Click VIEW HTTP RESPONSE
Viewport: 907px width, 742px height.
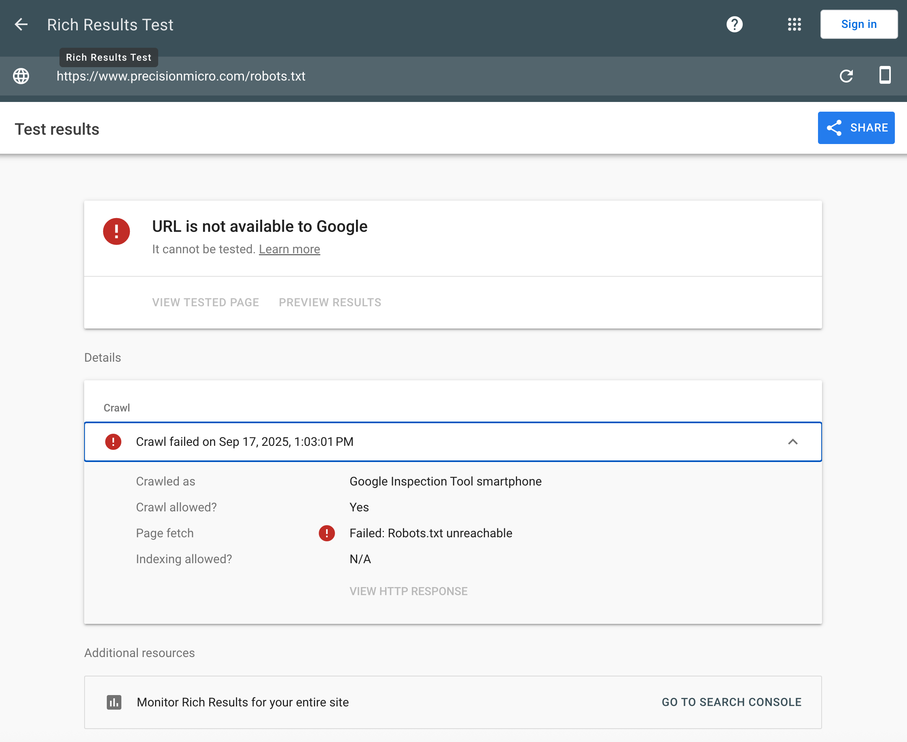(409, 591)
